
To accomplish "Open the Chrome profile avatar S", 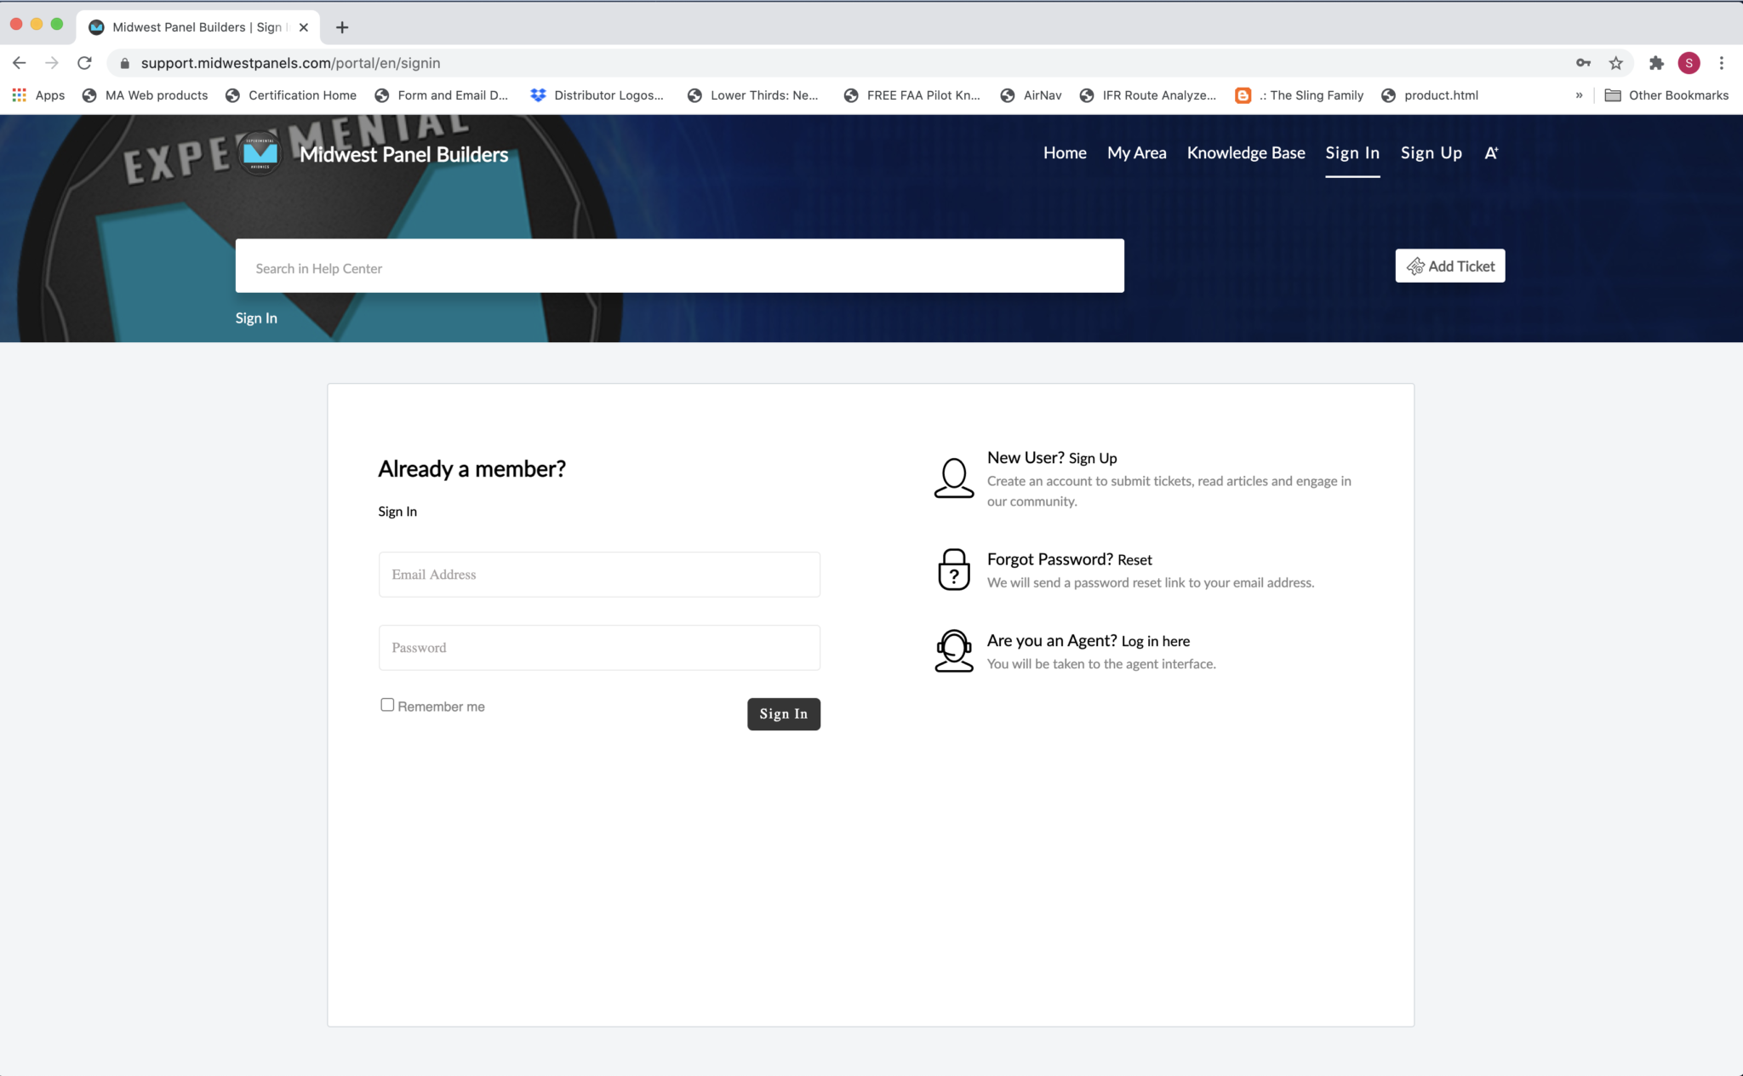I will 1689,63.
